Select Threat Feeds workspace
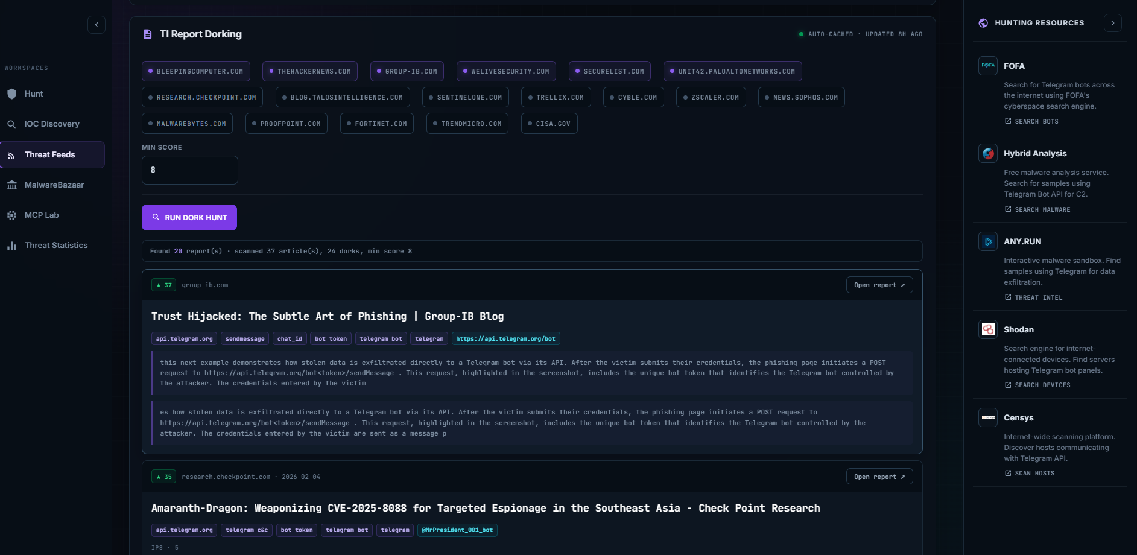Image resolution: width=1137 pixels, height=555 pixels. tap(52, 155)
